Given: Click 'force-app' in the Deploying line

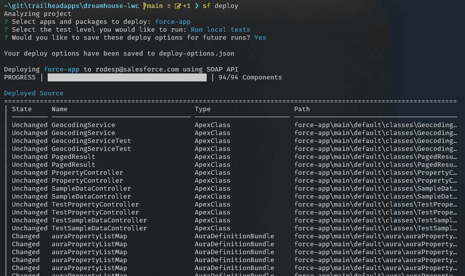Looking at the screenshot, I should (62, 69).
